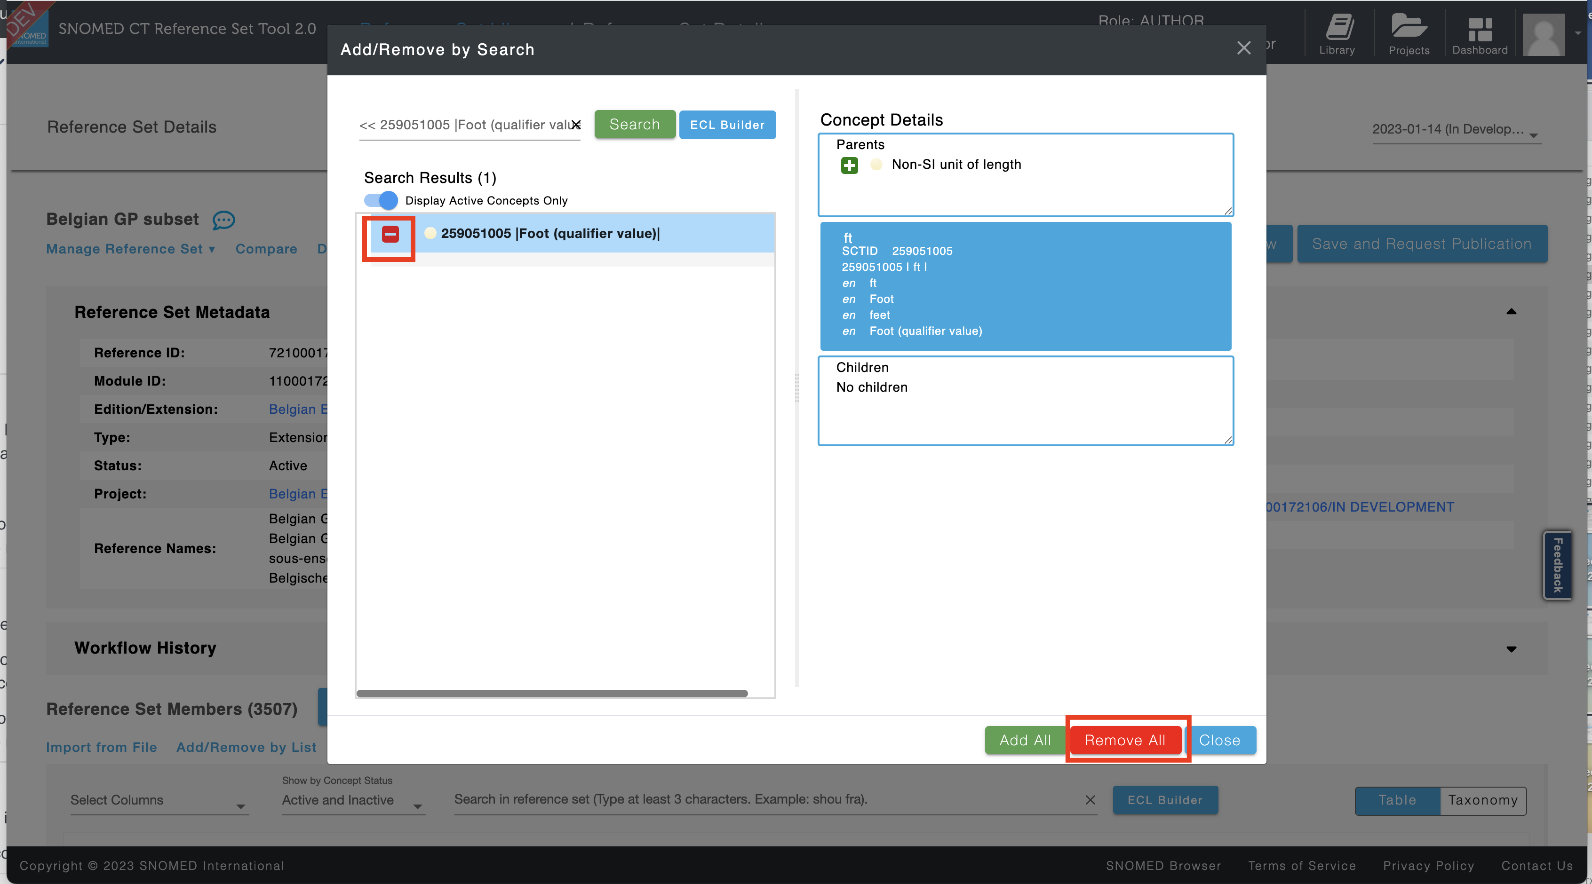Click the vertical panel divider handle

[796, 388]
